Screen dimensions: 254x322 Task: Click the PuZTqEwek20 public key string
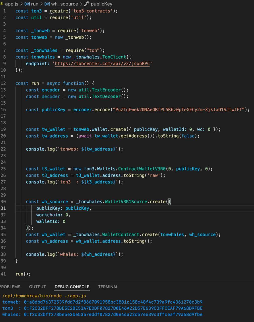179,110
